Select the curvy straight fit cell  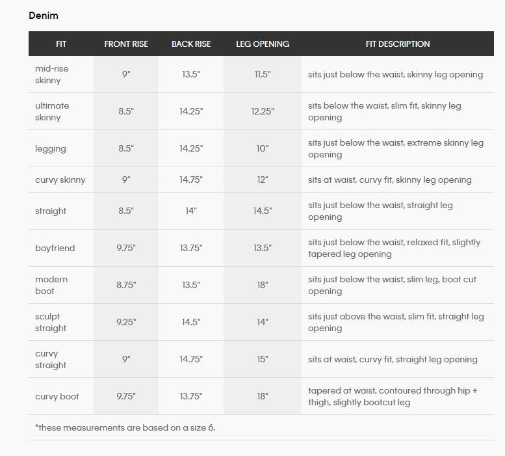[x=51, y=359]
